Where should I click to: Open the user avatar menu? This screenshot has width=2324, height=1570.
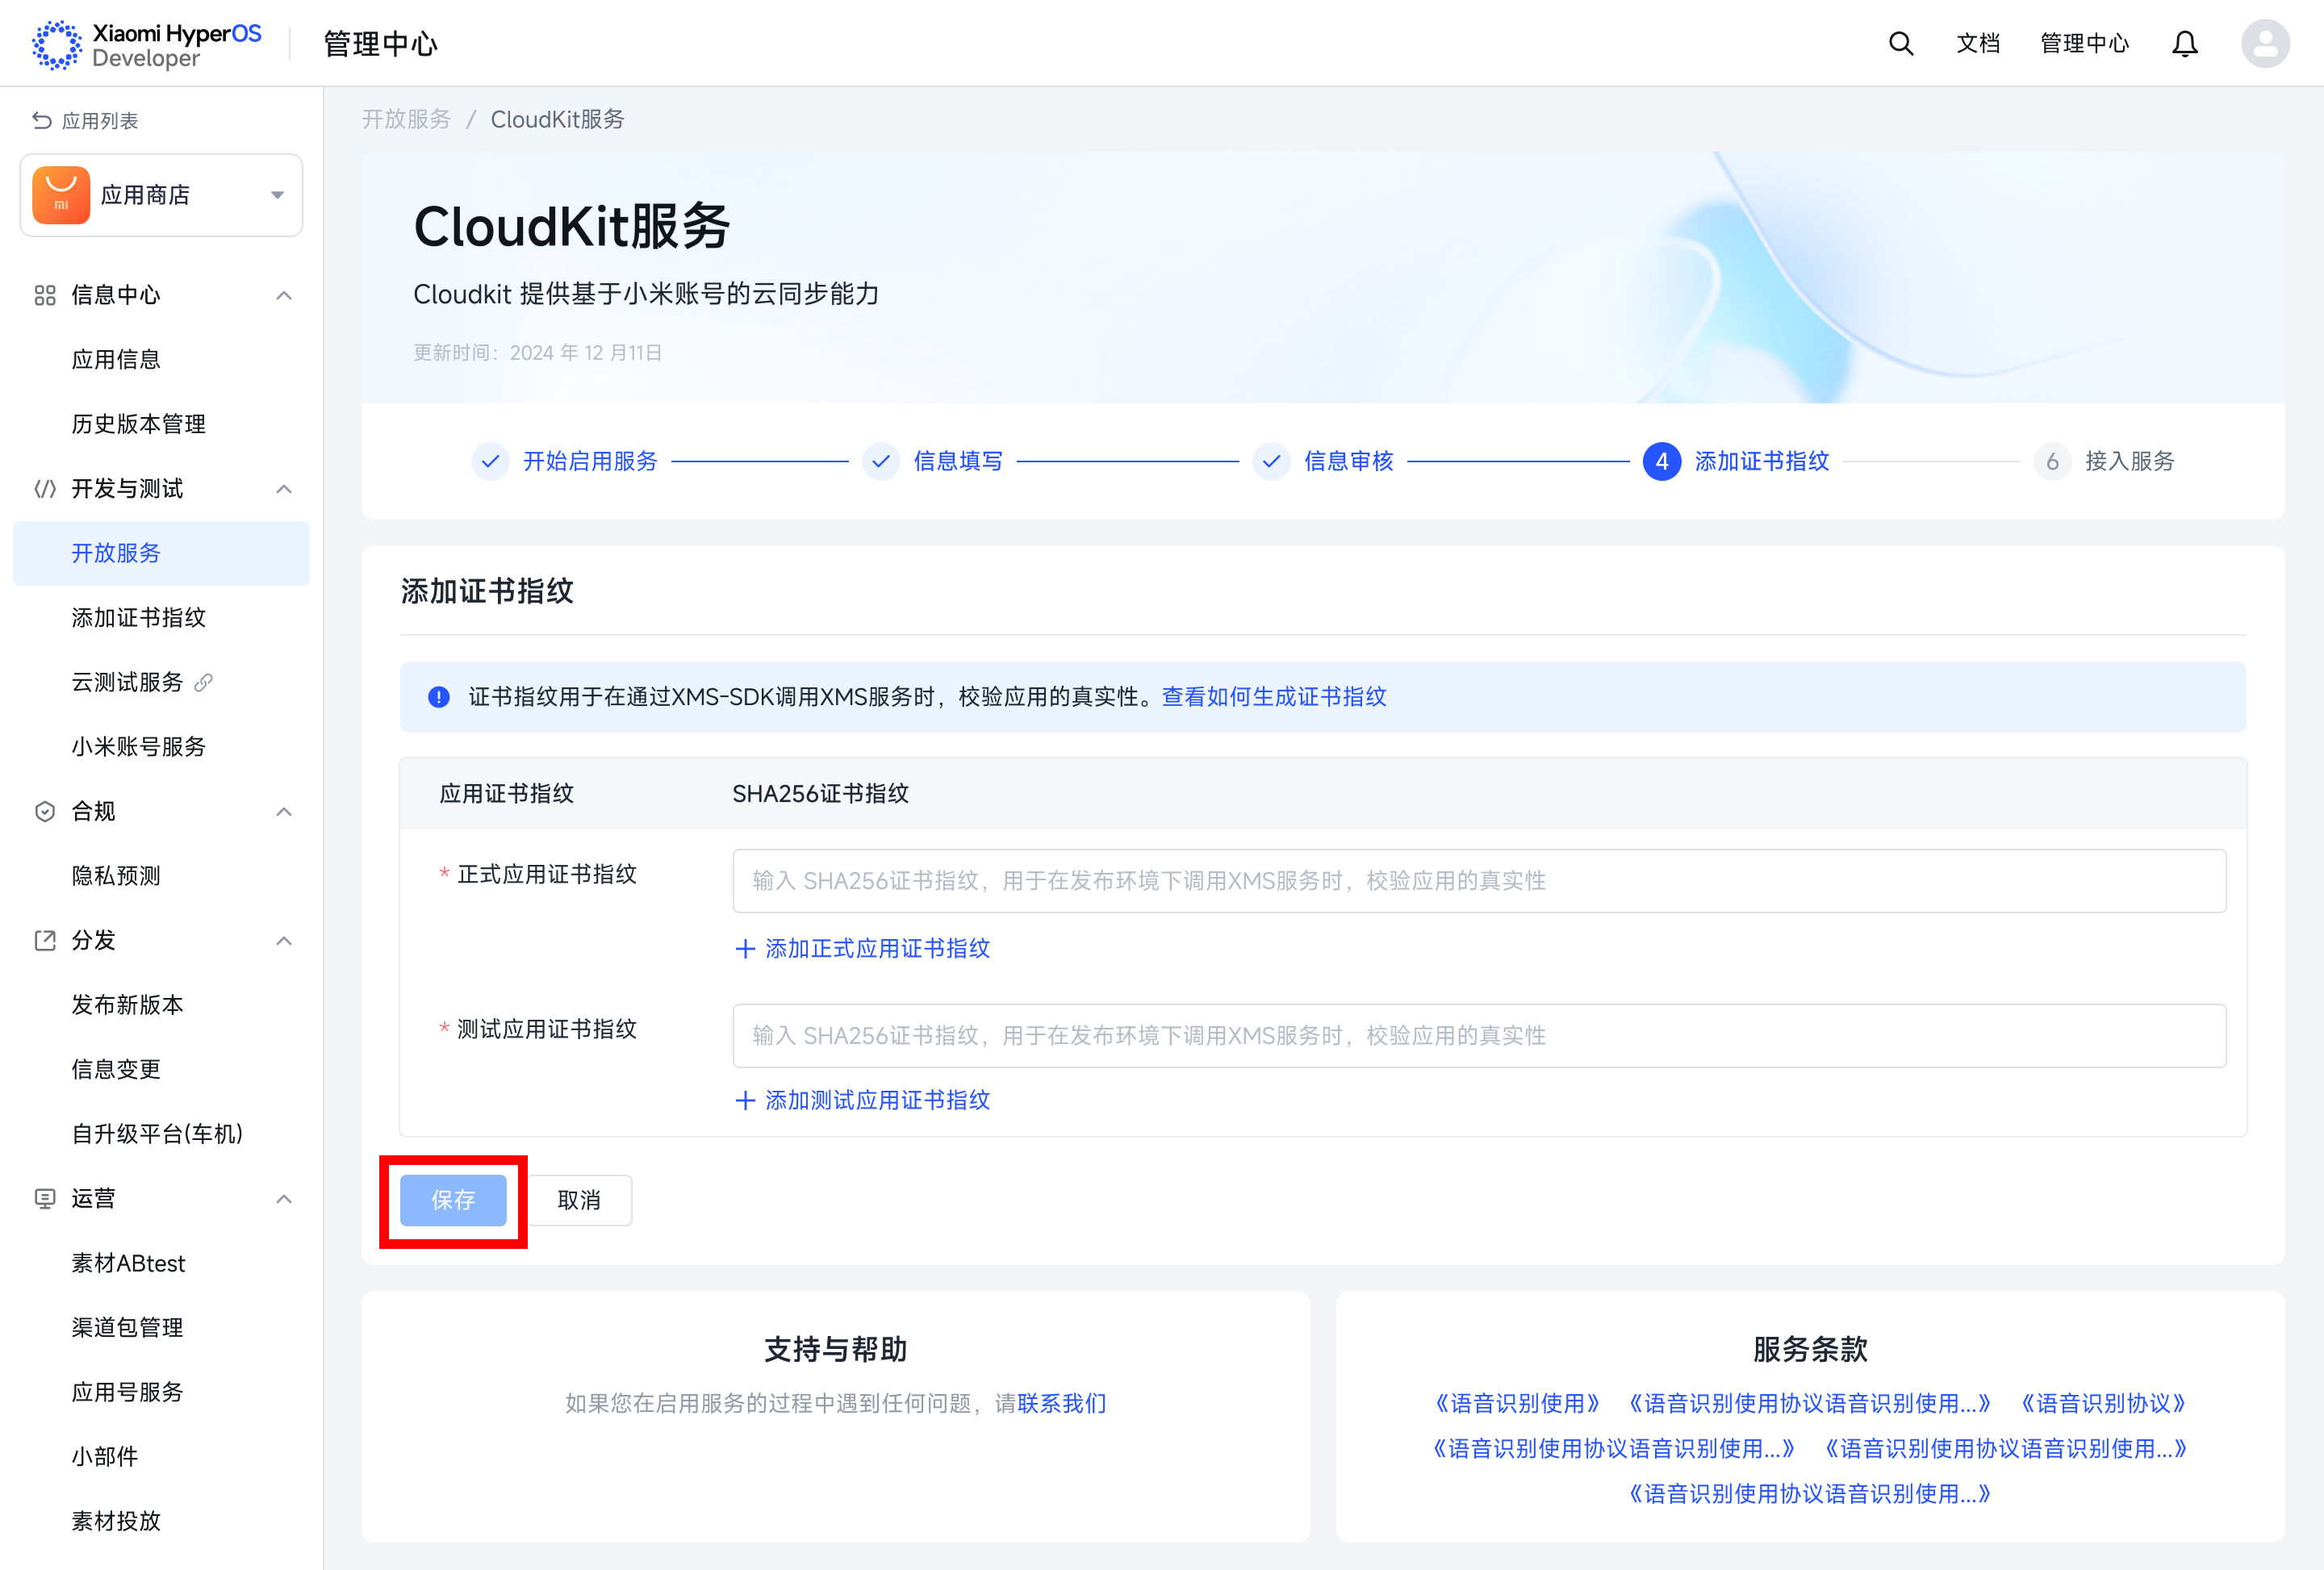pyautogui.click(x=2265, y=44)
